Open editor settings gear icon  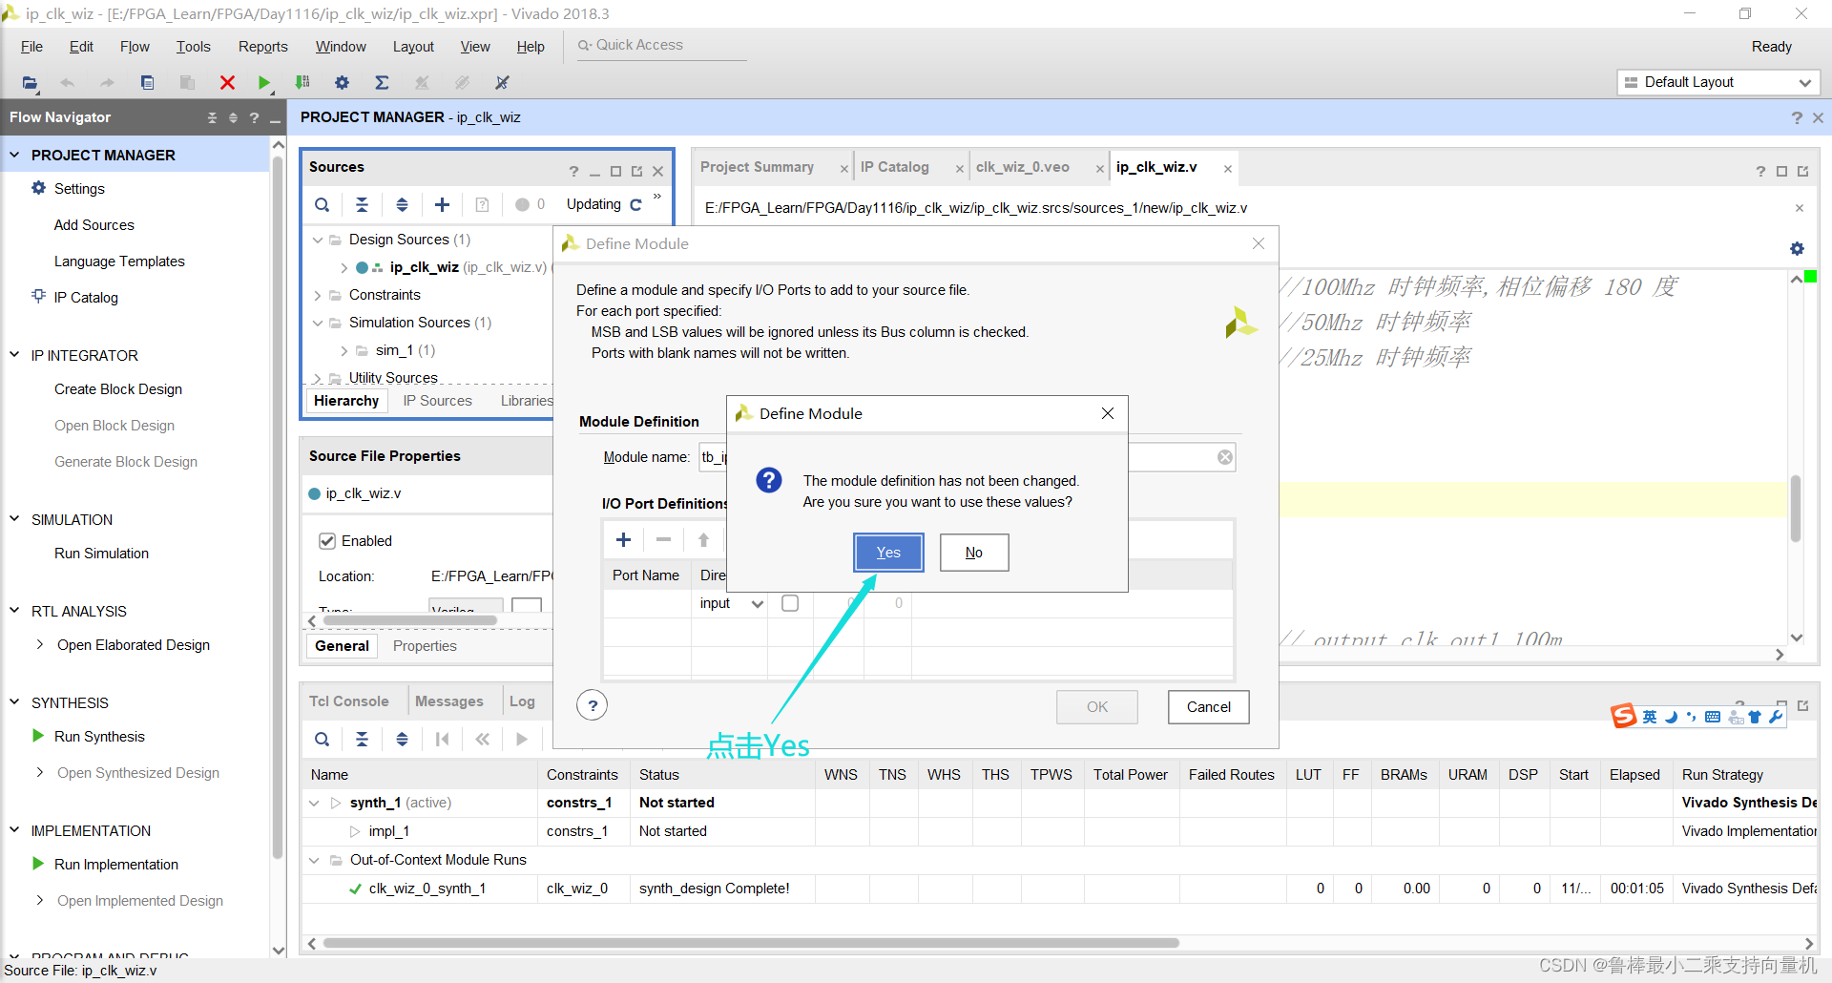[x=1797, y=248]
